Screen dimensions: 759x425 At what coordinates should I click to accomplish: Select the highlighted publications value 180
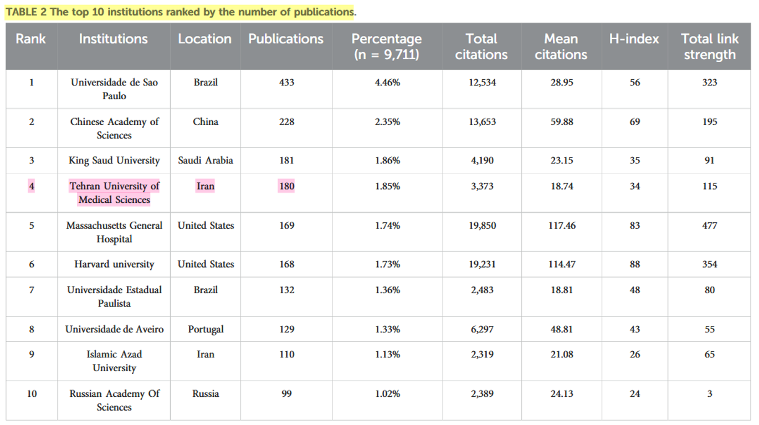[286, 186]
